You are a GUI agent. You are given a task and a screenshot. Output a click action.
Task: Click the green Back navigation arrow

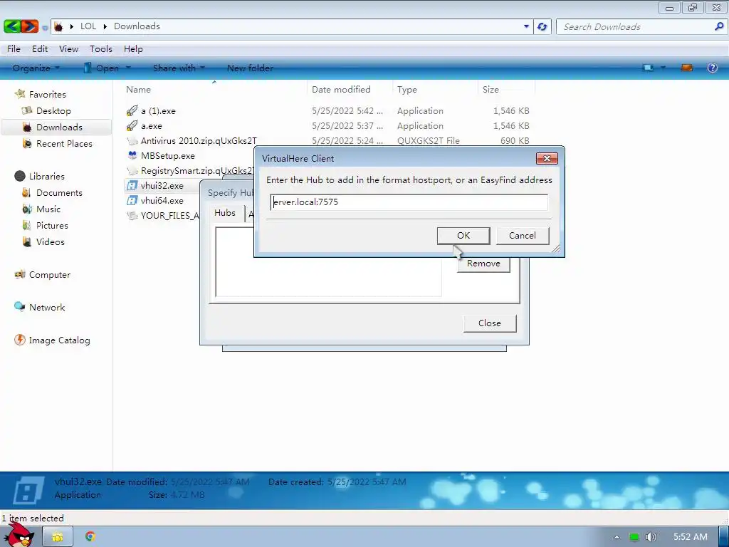12,26
